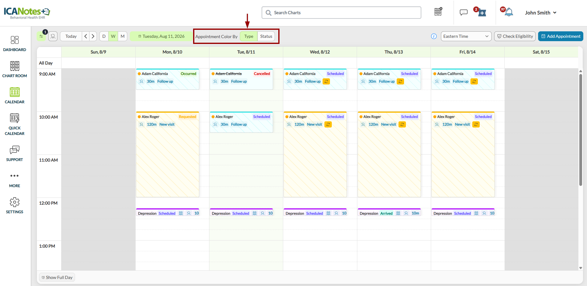
Task: Go to next week arrow
Action: [x=93, y=36]
